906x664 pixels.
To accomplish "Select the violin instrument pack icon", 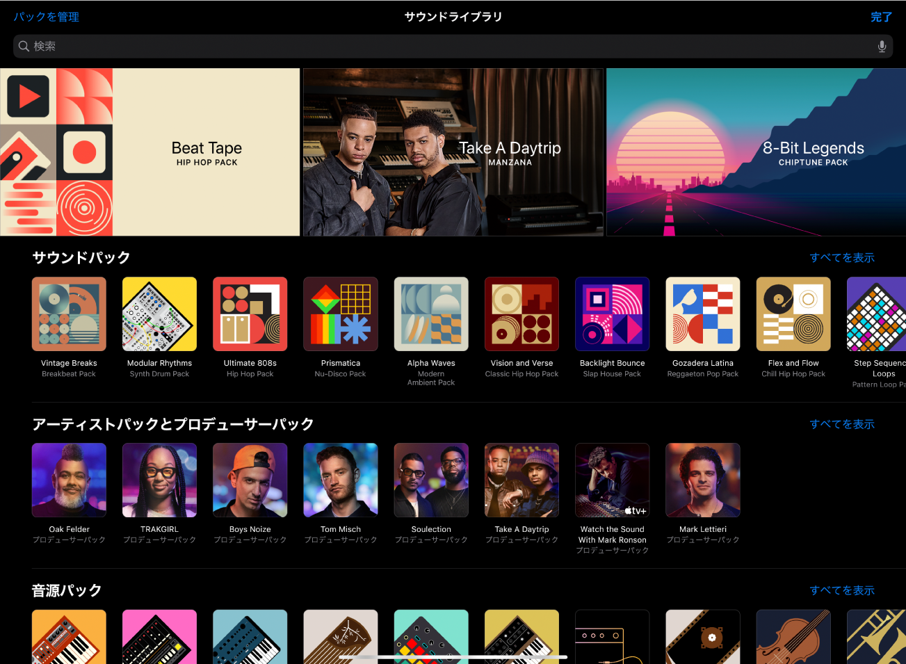I will (x=793, y=637).
